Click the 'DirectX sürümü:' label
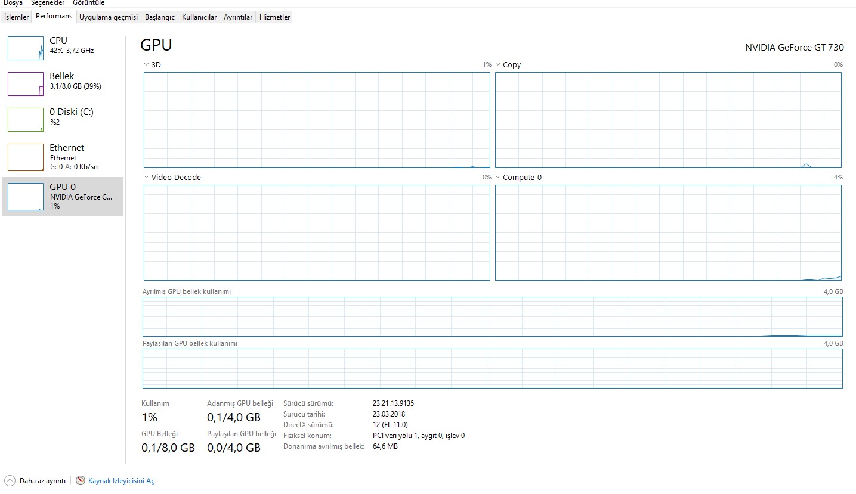The image size is (856, 494). click(308, 425)
